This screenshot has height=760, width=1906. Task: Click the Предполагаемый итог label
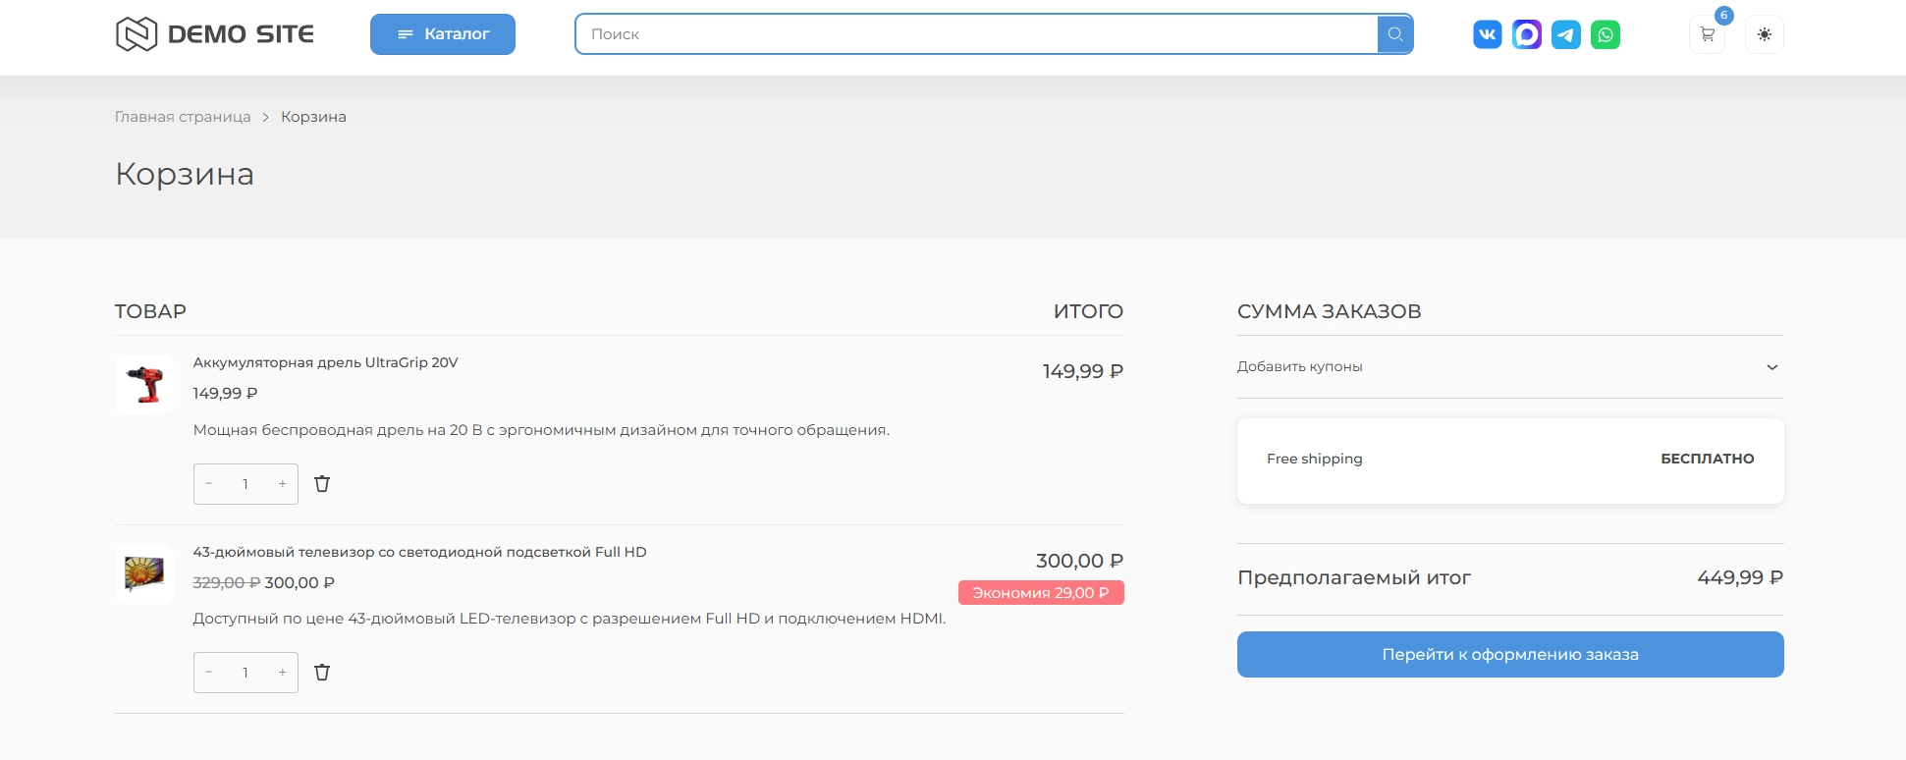coord(1354,577)
